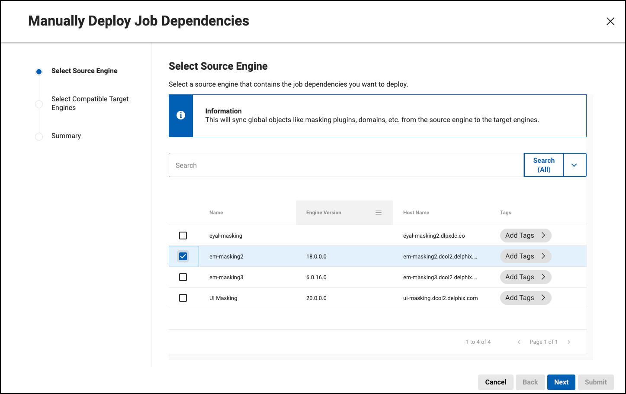Image resolution: width=626 pixels, height=394 pixels.
Task: Go to the previous page arrow
Action: pyautogui.click(x=519, y=342)
